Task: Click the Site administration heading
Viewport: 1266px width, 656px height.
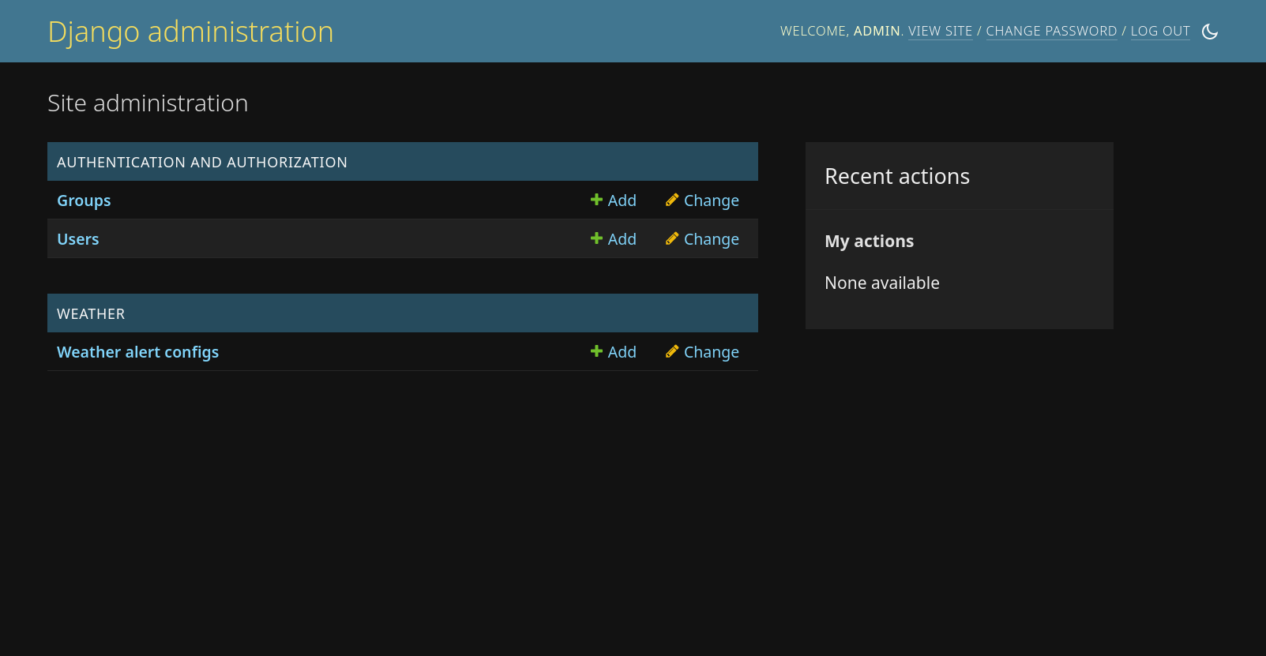Action: point(148,103)
